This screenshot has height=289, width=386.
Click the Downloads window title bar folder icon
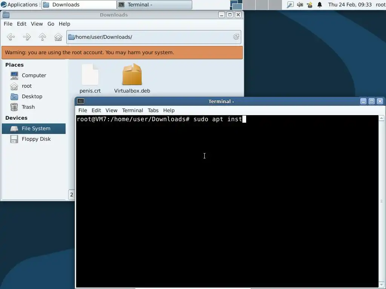pos(6,15)
